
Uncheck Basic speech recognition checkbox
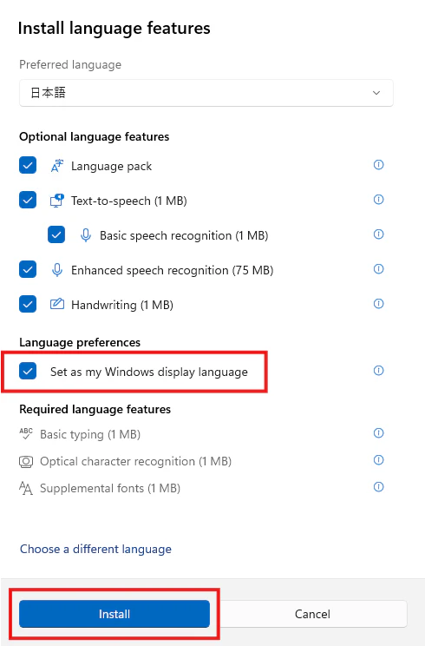point(56,234)
